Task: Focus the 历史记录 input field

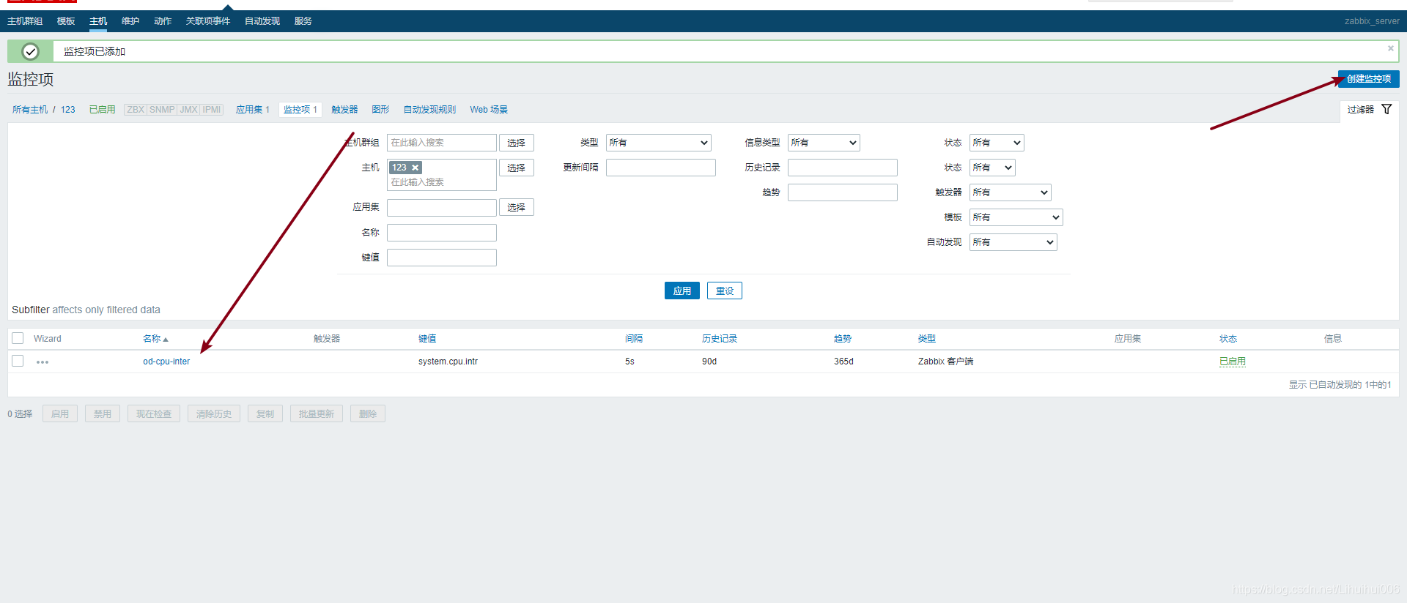Action: pos(843,168)
